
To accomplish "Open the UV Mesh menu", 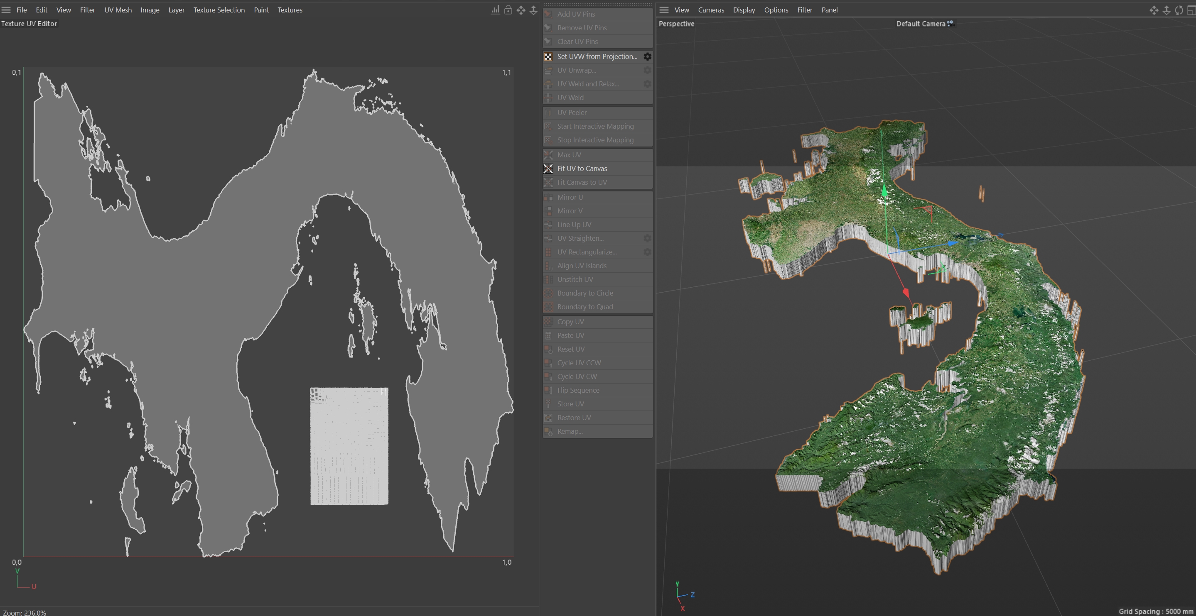I will coord(118,10).
